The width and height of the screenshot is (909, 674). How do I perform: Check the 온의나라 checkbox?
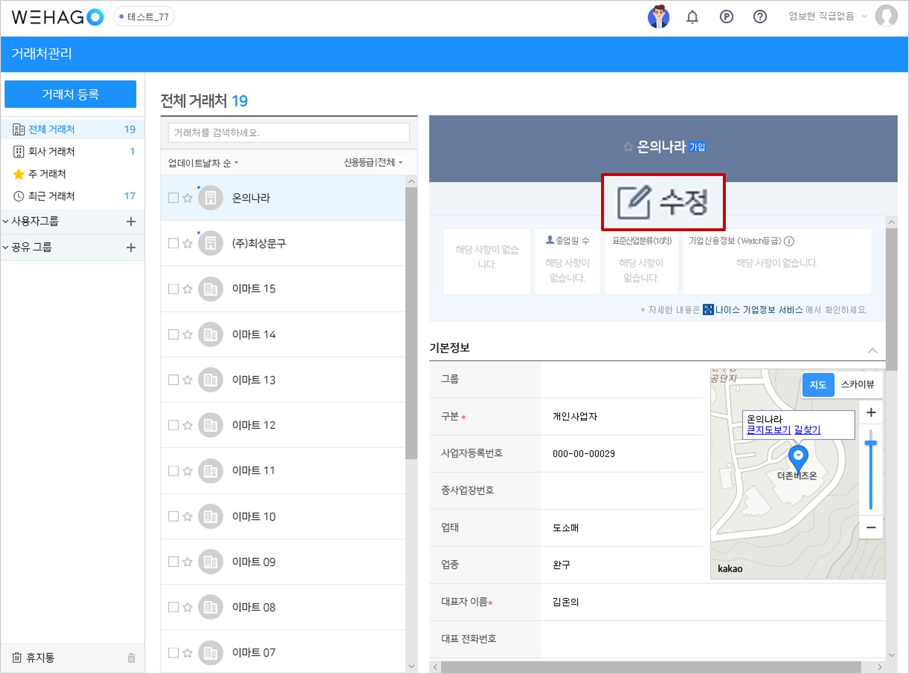pyautogui.click(x=173, y=198)
